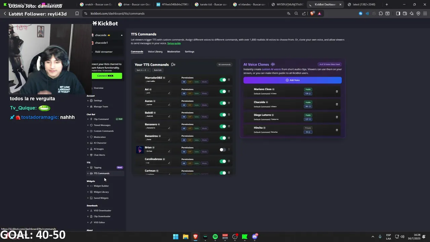Select VIP permission for Auron command
The width and height of the screenshot is (430, 242).
pyautogui.click(x=190, y=105)
